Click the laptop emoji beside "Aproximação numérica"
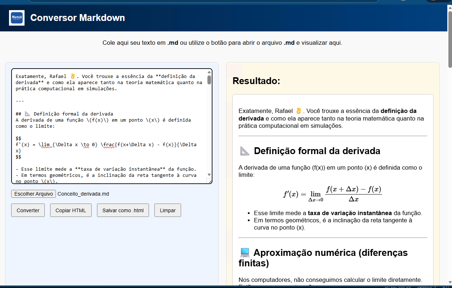This screenshot has height=288, width=452. [x=244, y=252]
